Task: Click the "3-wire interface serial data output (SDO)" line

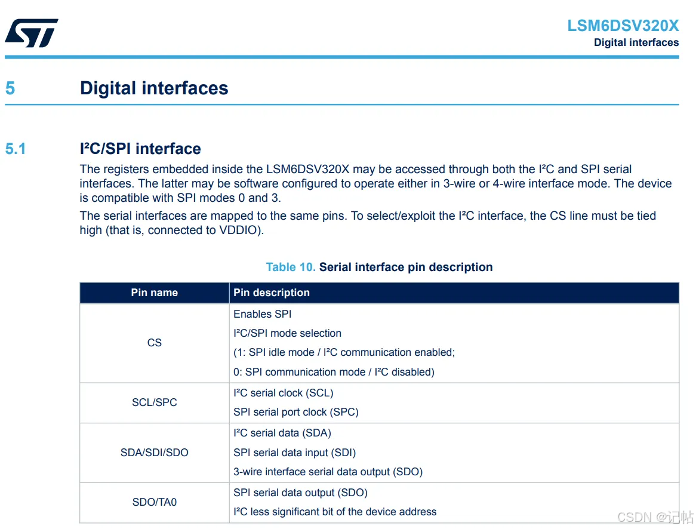Action: [x=328, y=472]
